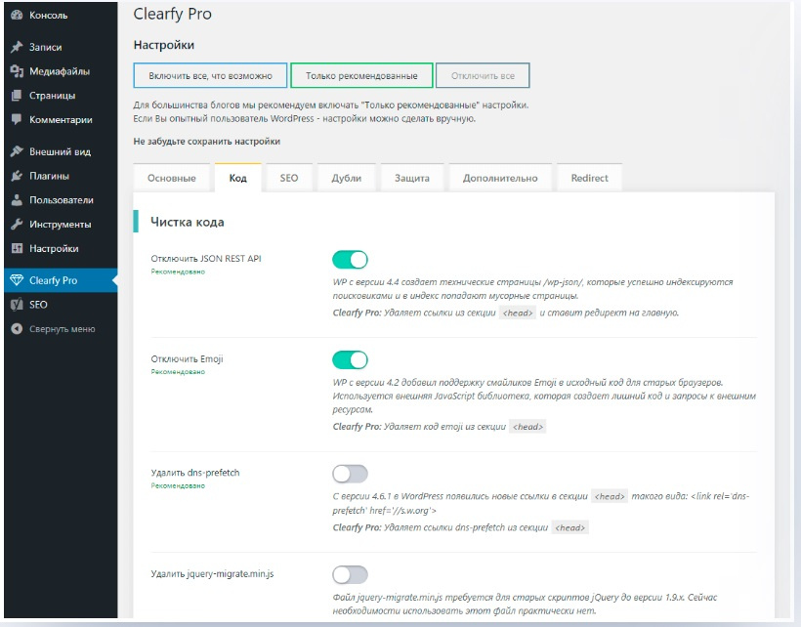Click the Плагины plug icon
The image size is (801, 627).
coord(17,177)
